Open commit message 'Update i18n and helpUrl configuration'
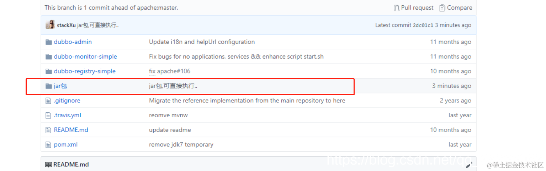The image size is (546, 171). [x=202, y=42]
